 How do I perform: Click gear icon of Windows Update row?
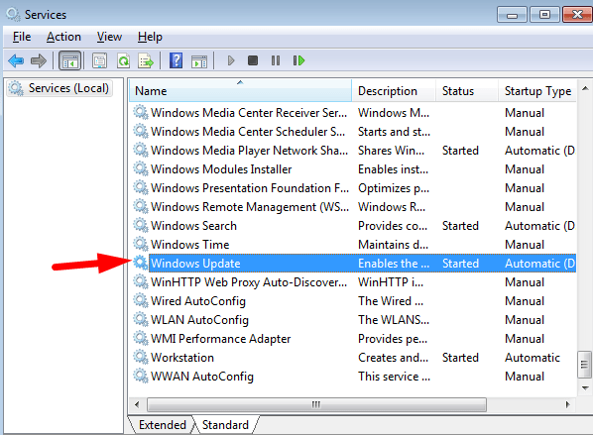pos(141,263)
